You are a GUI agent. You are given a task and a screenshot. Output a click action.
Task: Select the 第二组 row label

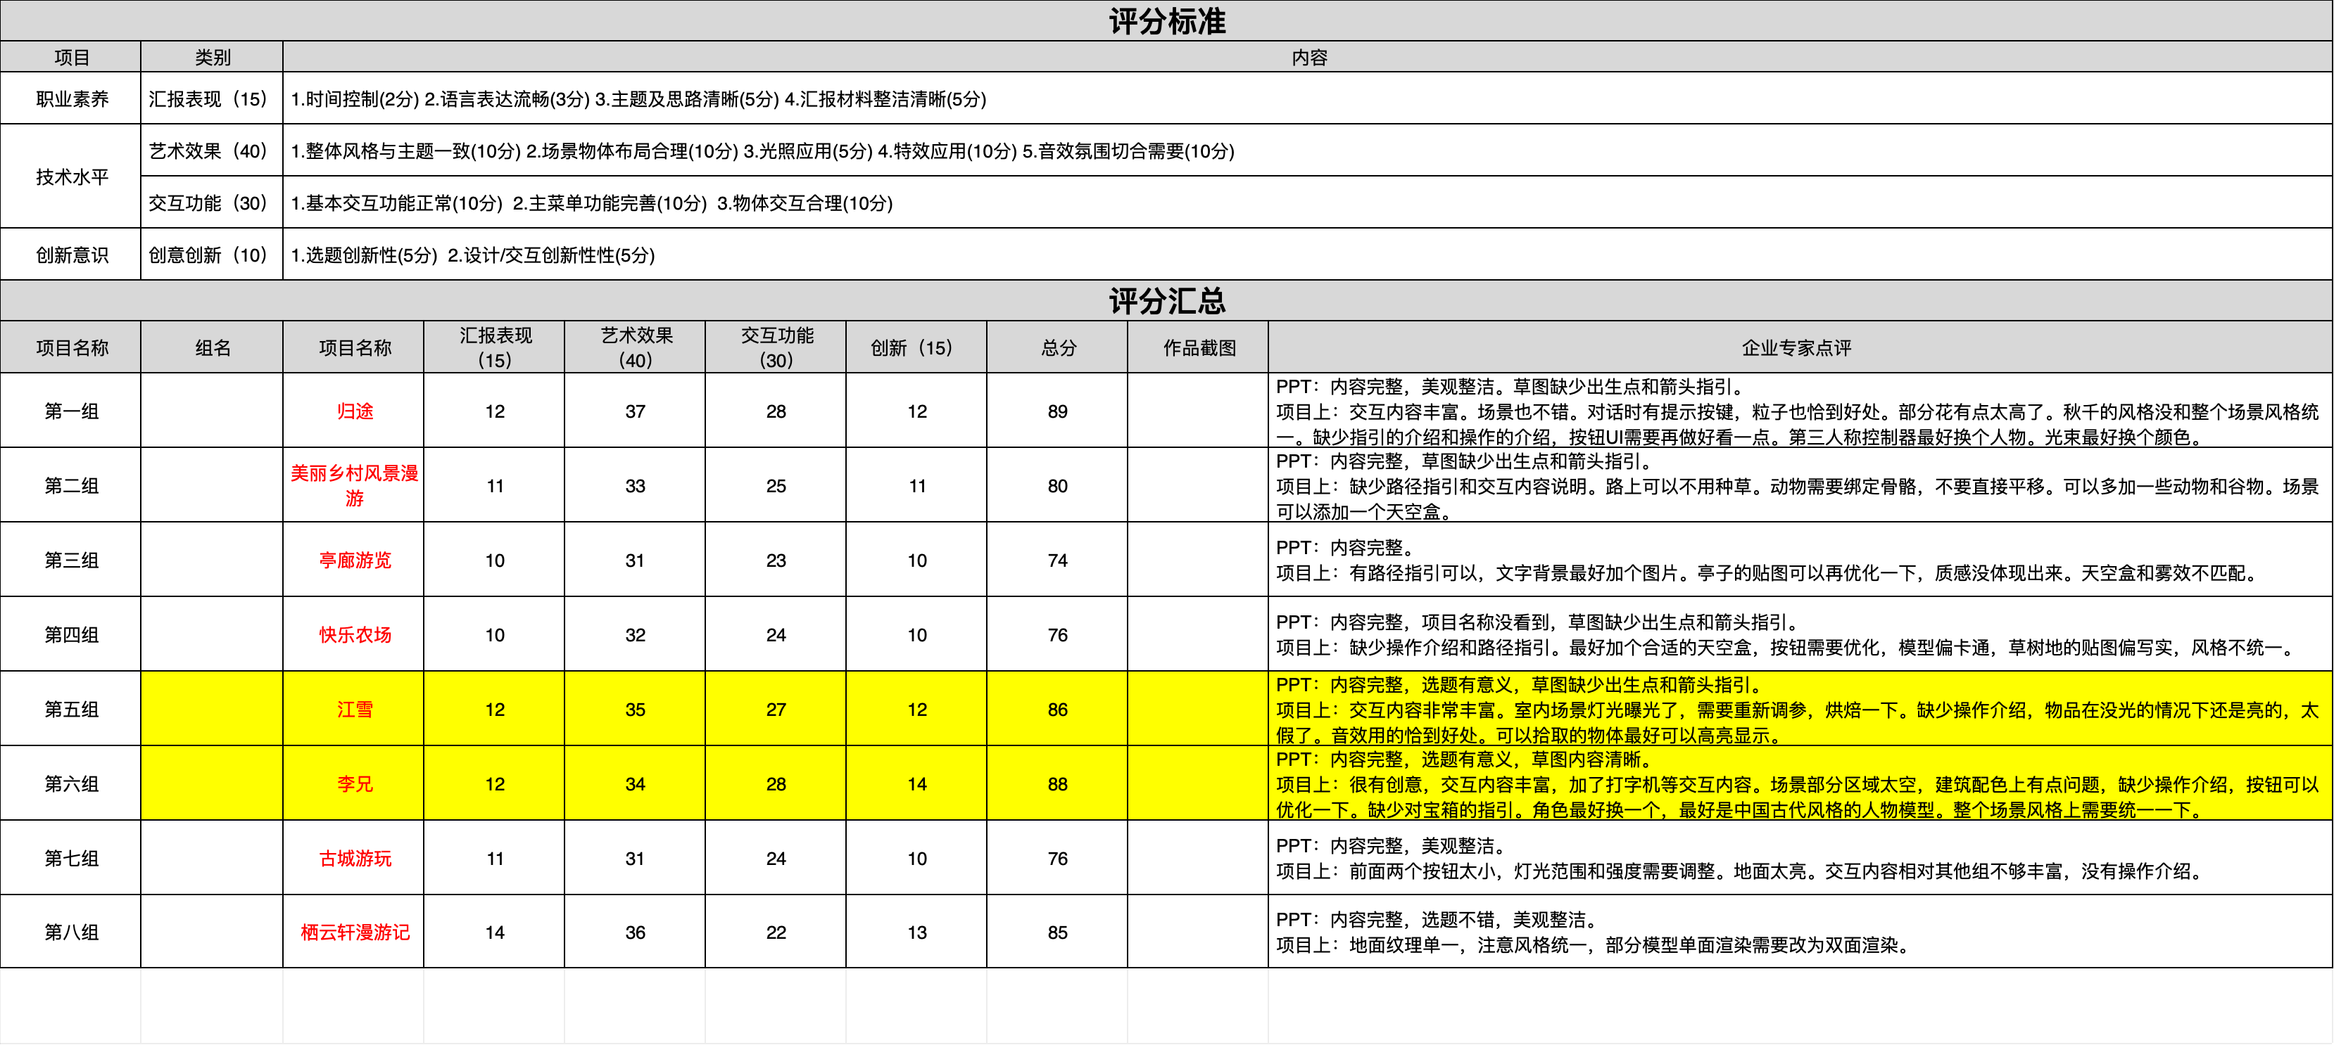tap(70, 485)
